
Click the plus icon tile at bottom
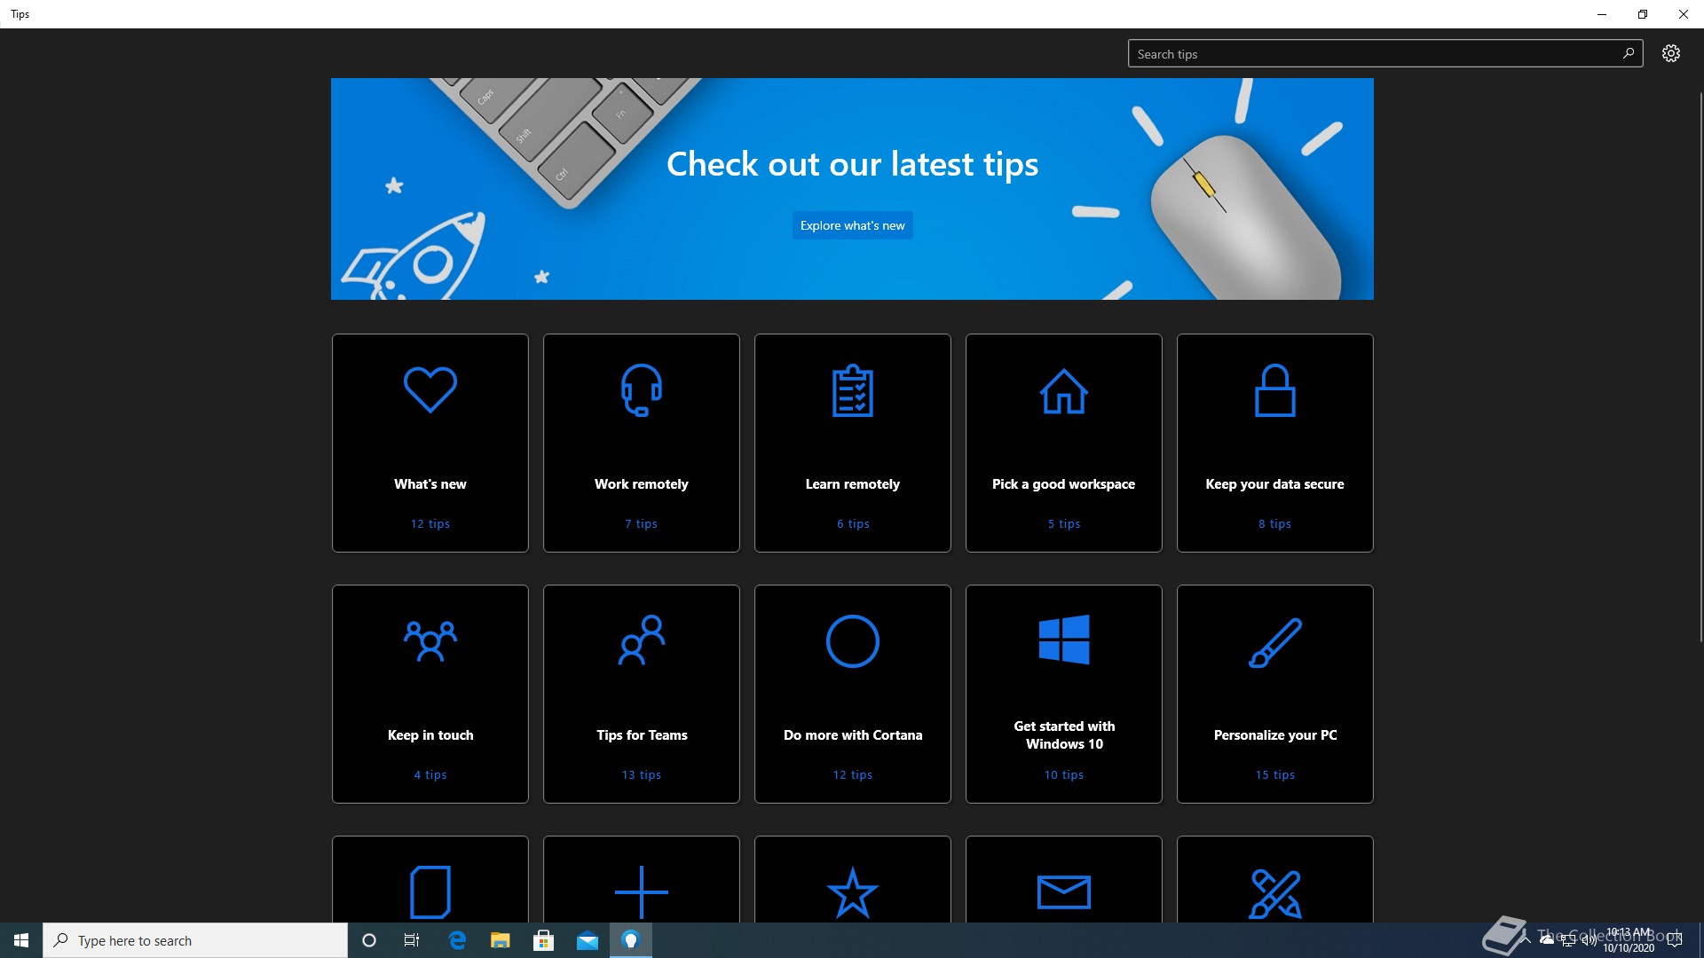click(x=641, y=890)
